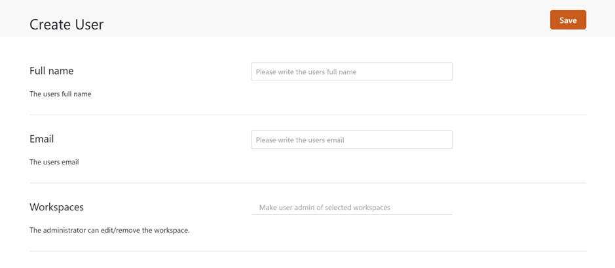Click the orange Save button
Image resolution: width=615 pixels, height=268 pixels.
[x=568, y=20]
